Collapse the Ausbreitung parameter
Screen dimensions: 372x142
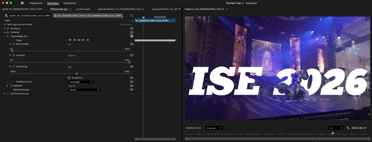point(10,67)
